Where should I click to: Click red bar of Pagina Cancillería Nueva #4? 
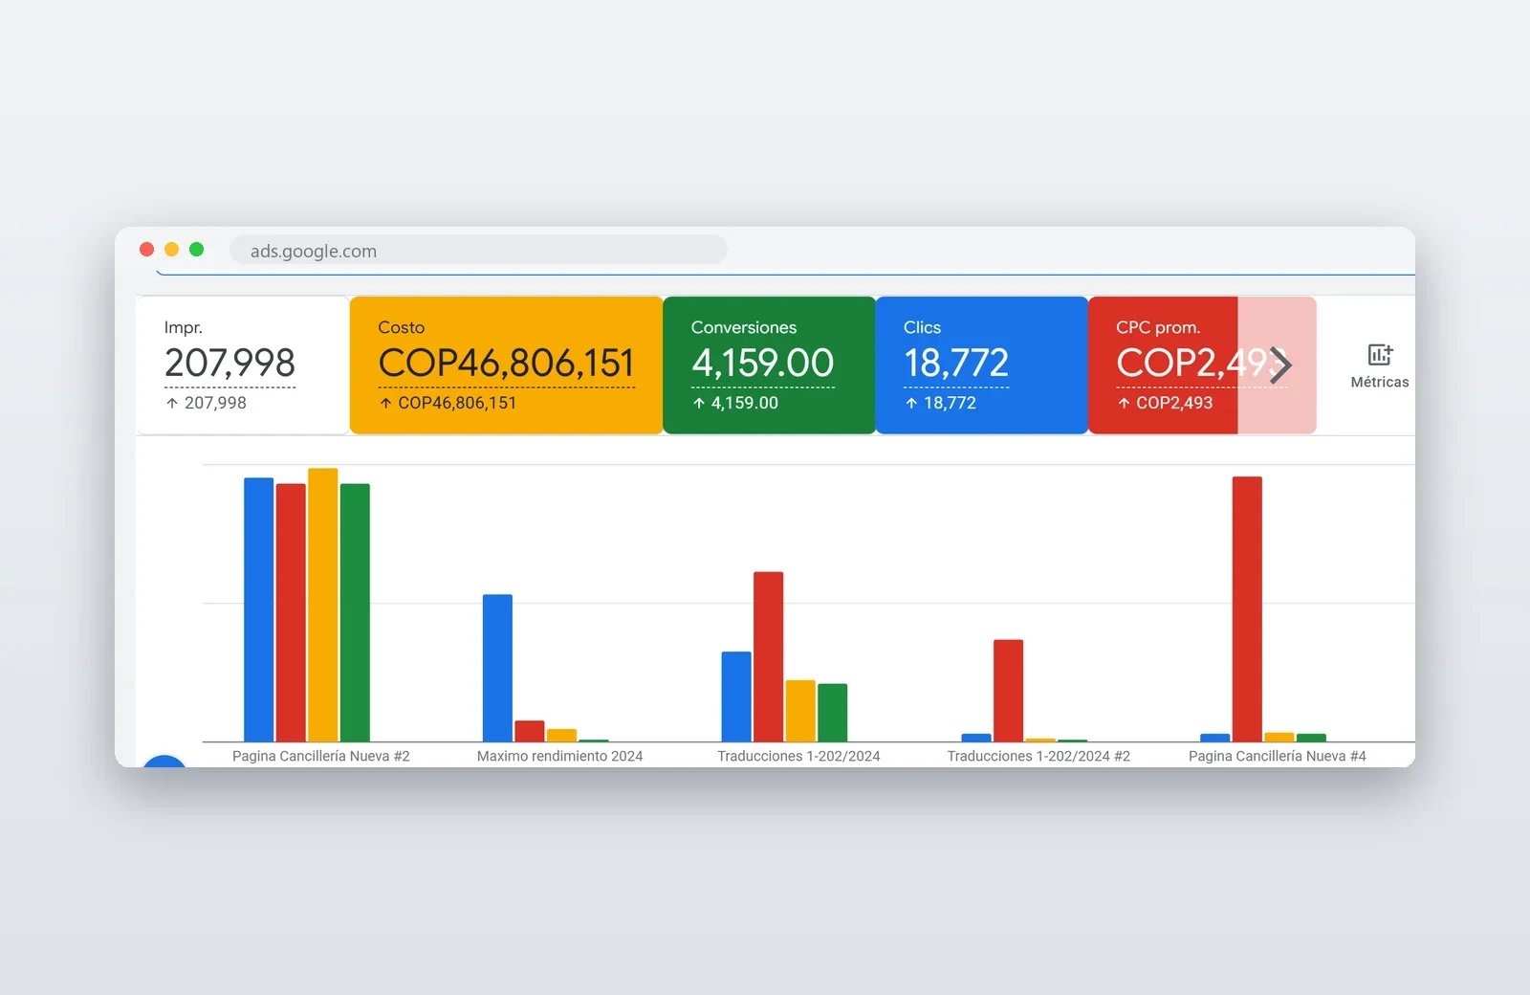[x=1247, y=608]
